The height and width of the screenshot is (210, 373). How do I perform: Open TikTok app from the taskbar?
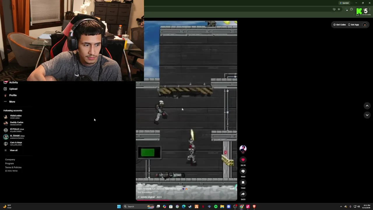pyautogui.click(x=248, y=206)
